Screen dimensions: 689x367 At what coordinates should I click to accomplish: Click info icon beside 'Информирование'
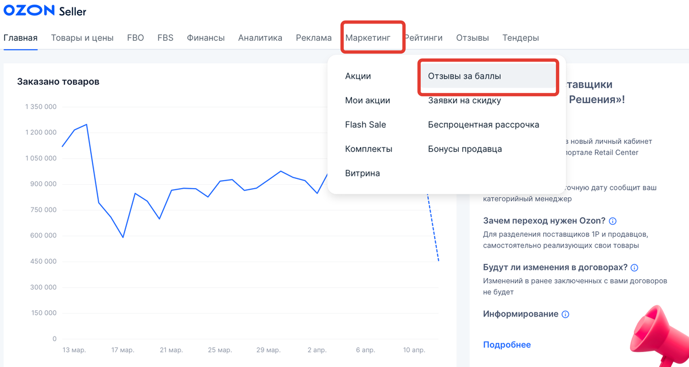pyautogui.click(x=566, y=314)
